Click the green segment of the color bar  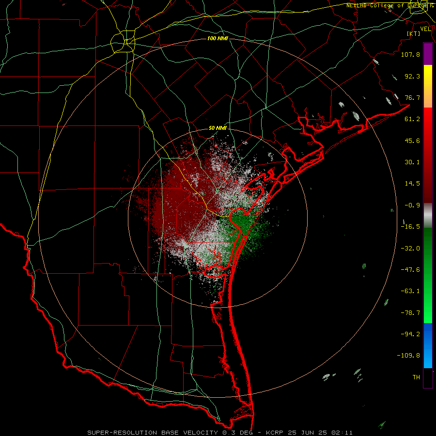pyautogui.click(x=428, y=275)
